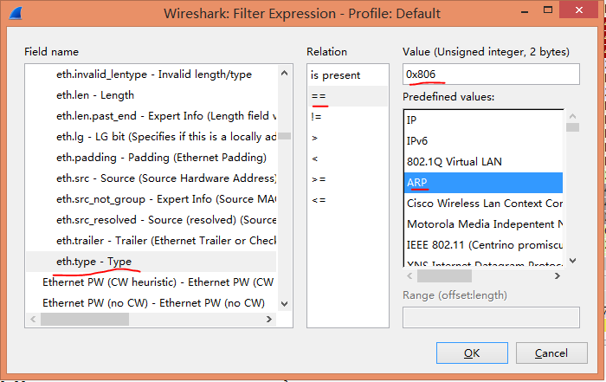
Task: Pick ARP from predefined values
Action: [483, 183]
